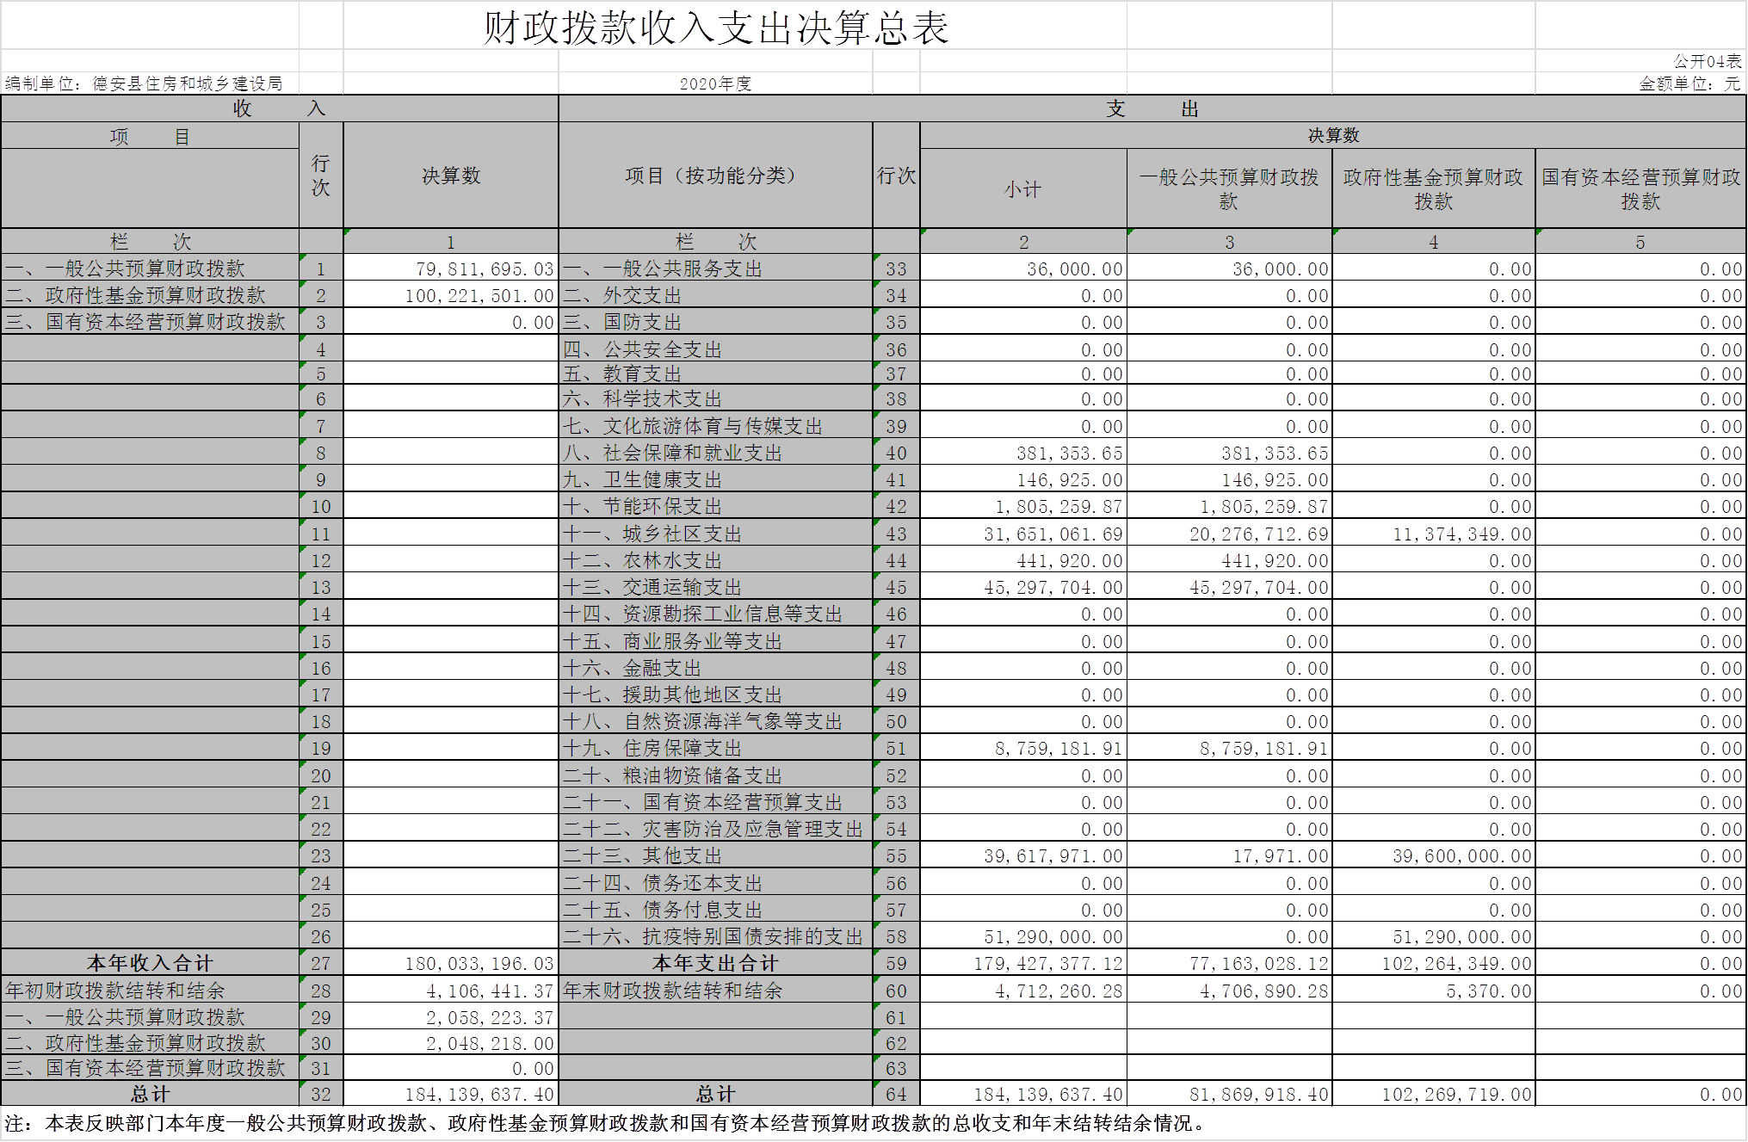Viewport: 1748px width, 1142px height.
Task: Click the title 财政拨款收入支出决算总表
Action: pos(716,28)
